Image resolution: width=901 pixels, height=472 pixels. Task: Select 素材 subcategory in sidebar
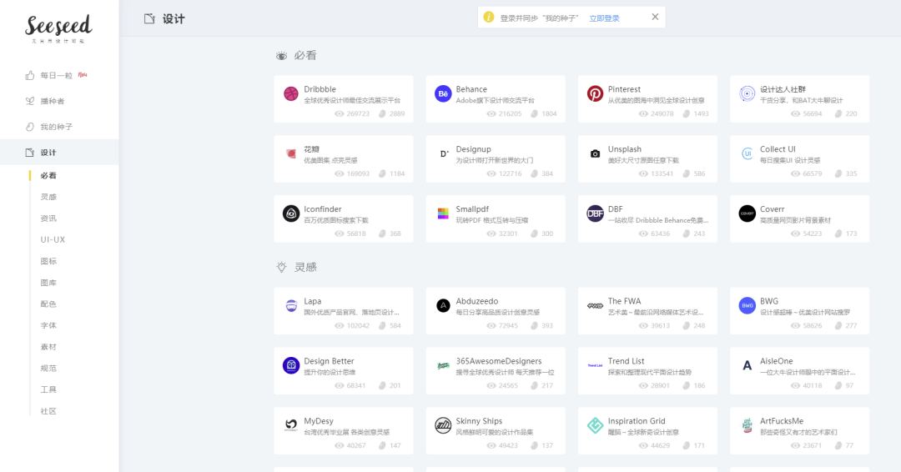(x=48, y=347)
